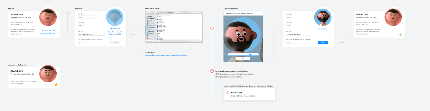
Task: Click the gold star icon in Associate of the Day view card
Action: [x=56, y=84]
